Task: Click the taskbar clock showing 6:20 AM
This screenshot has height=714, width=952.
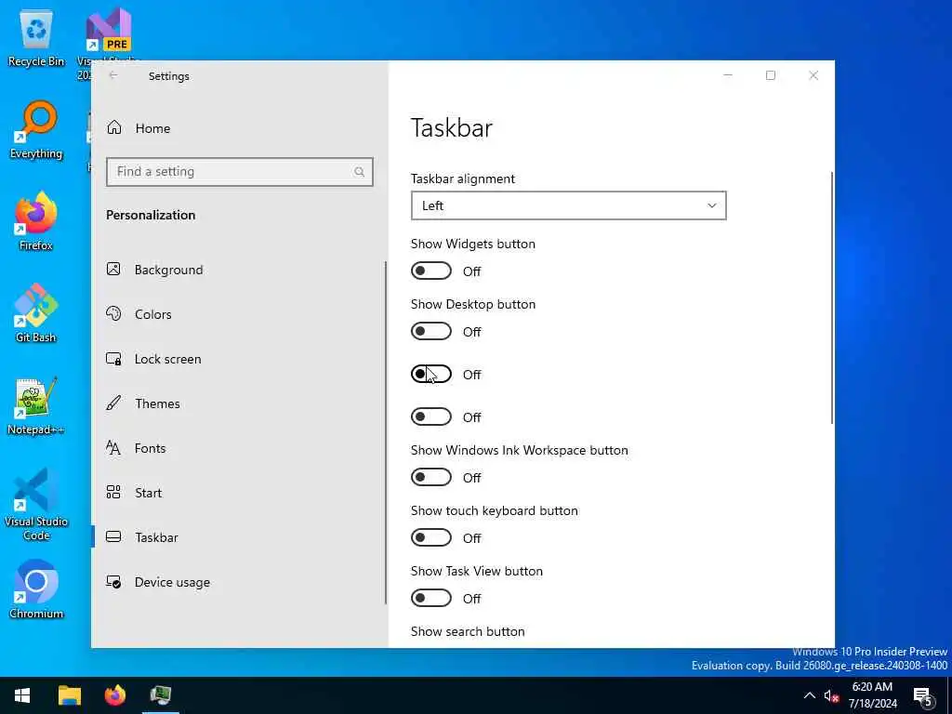Action: pos(872,695)
